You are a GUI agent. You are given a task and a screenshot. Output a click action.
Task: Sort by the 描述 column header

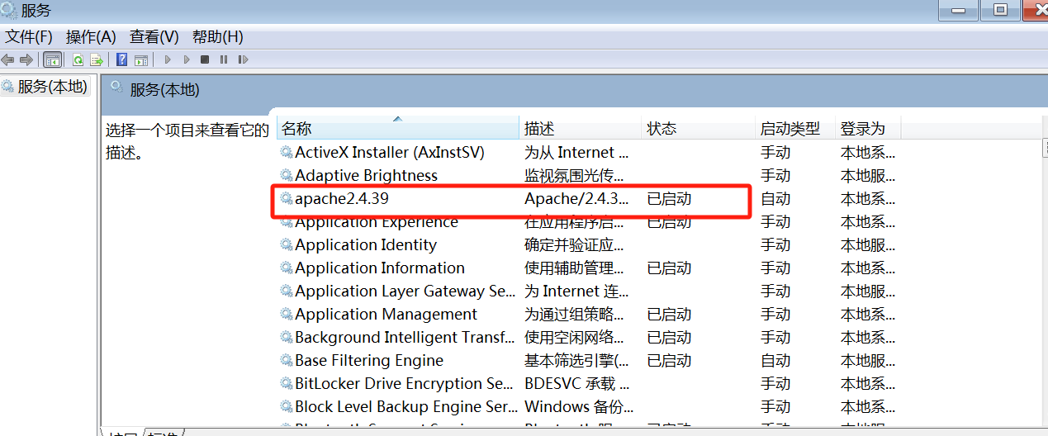tap(581, 128)
